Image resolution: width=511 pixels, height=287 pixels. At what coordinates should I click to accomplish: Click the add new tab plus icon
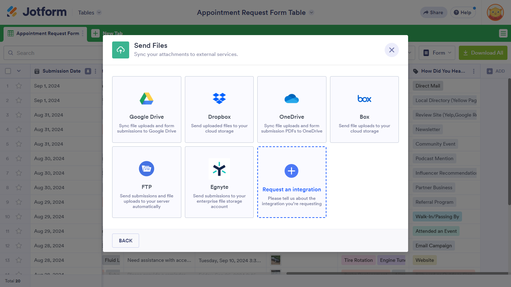point(95,33)
